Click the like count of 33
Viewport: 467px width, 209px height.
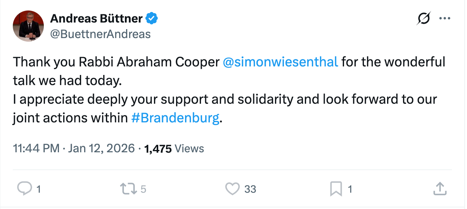point(250,189)
